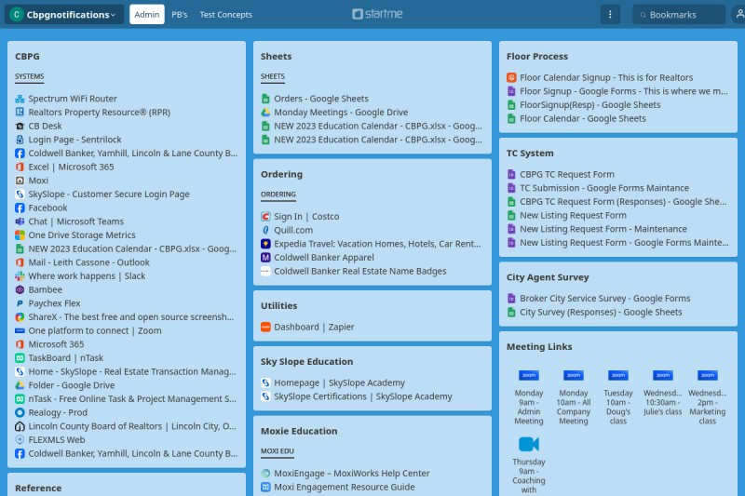This screenshot has height=496, width=745.
Task: Click the Excel Microsoft 365 icon
Action: pos(20,167)
